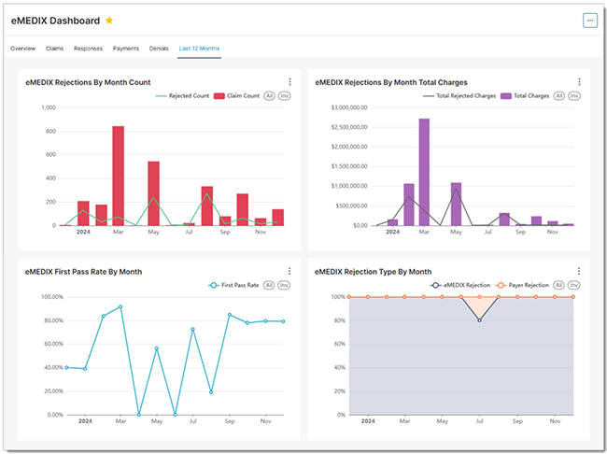The height and width of the screenshot is (454, 607).
Task: Click the eMEDIX Rejection Type By Month heading
Action: click(x=374, y=272)
